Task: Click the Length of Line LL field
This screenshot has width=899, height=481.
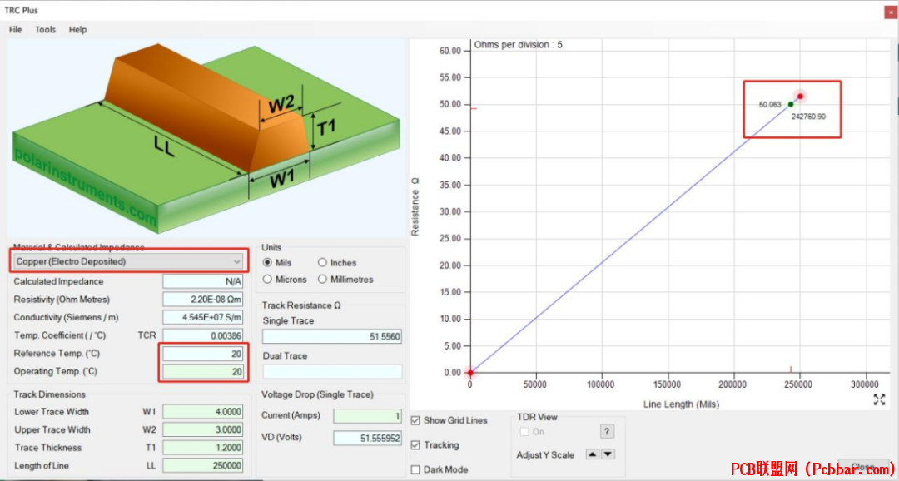Action: pos(202,465)
